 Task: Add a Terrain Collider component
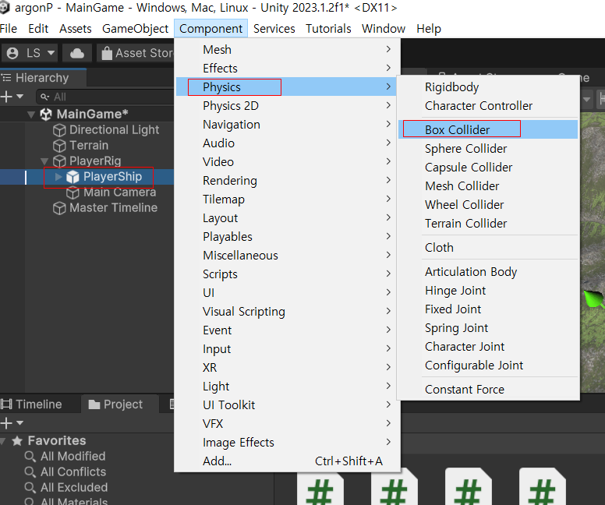[x=488, y=223]
